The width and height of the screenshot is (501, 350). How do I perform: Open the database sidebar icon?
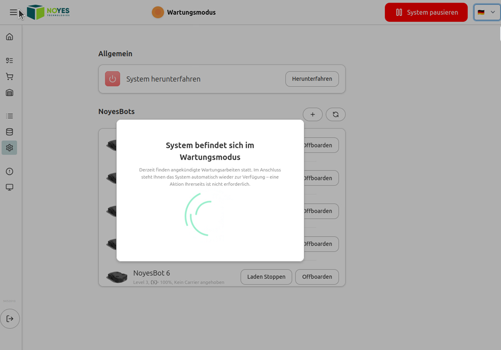pyautogui.click(x=10, y=132)
